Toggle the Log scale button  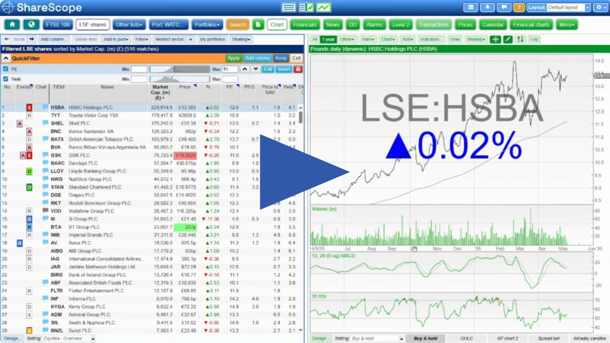click(534, 39)
